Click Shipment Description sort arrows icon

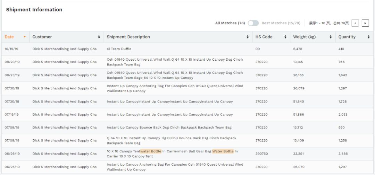(248, 37)
